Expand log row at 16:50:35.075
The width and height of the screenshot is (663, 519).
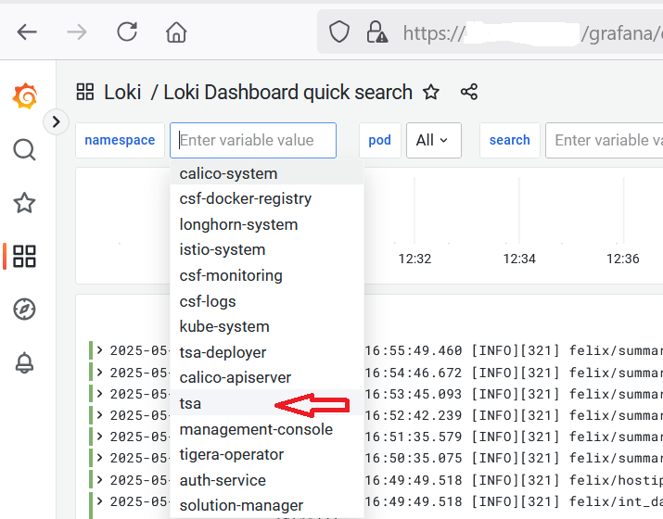(99, 458)
